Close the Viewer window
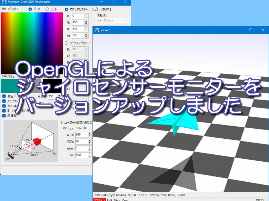Viewport: 269px width, 201px height. [263, 30]
